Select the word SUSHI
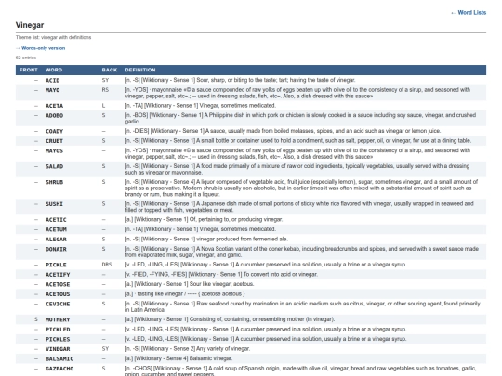 click(x=55, y=204)
